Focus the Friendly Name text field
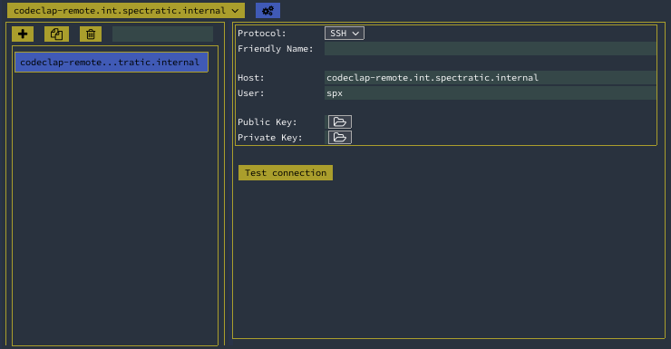The width and height of the screenshot is (671, 349). tap(490, 49)
